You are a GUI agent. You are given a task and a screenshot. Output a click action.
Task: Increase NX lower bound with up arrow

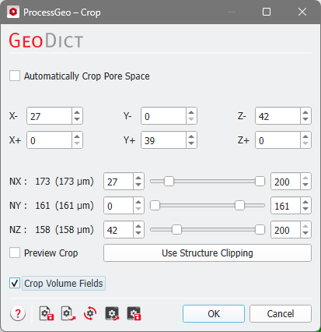click(138, 178)
